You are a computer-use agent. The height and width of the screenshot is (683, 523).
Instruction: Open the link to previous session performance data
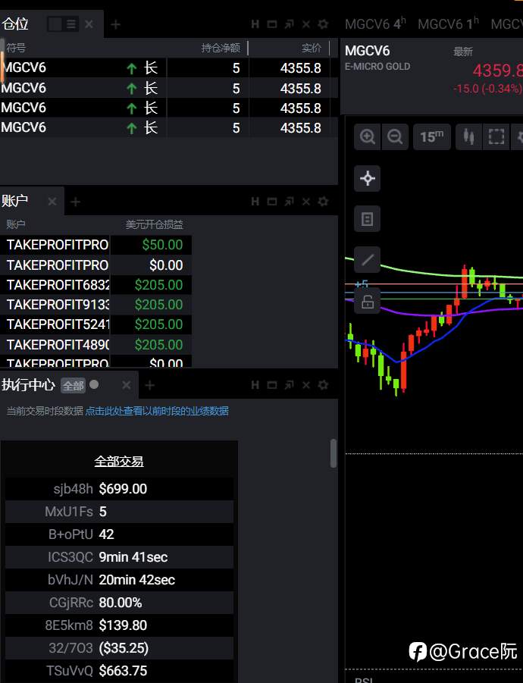tap(157, 411)
